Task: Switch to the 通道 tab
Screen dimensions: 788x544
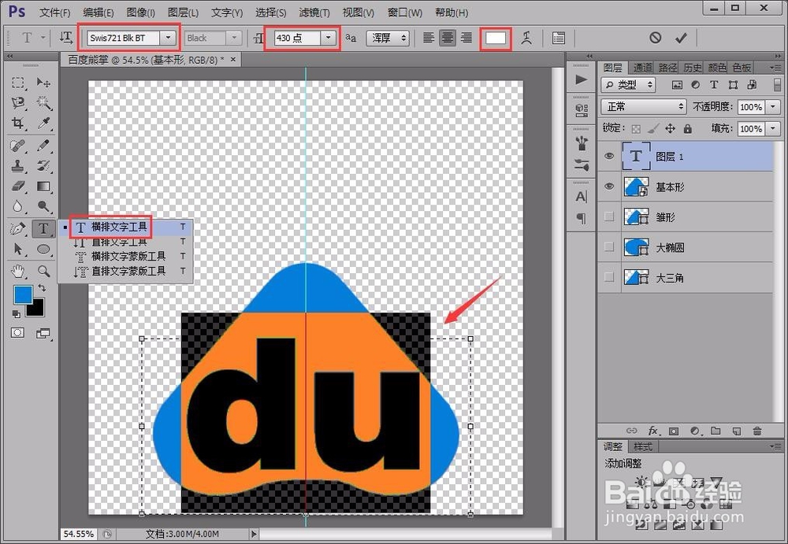Action: tap(642, 67)
